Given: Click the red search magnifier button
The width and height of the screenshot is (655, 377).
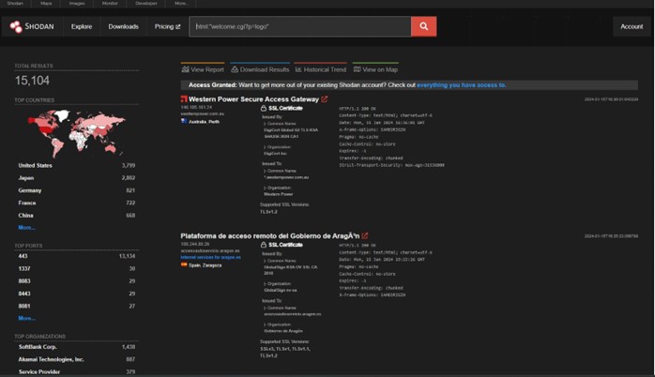Looking at the screenshot, I should [423, 26].
